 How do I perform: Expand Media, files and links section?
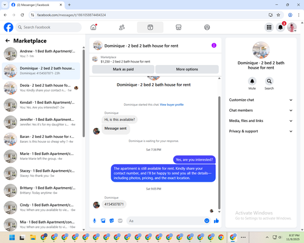pos(261,121)
